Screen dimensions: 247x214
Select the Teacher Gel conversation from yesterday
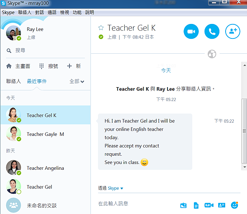click(46, 186)
